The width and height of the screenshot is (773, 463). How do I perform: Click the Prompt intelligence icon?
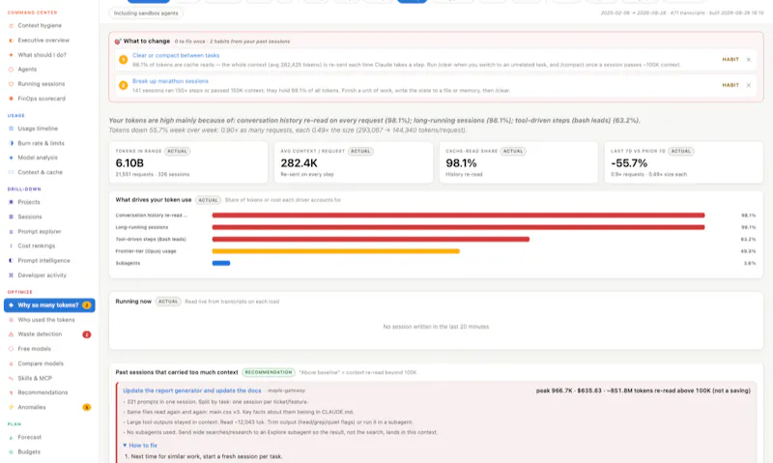click(x=11, y=260)
